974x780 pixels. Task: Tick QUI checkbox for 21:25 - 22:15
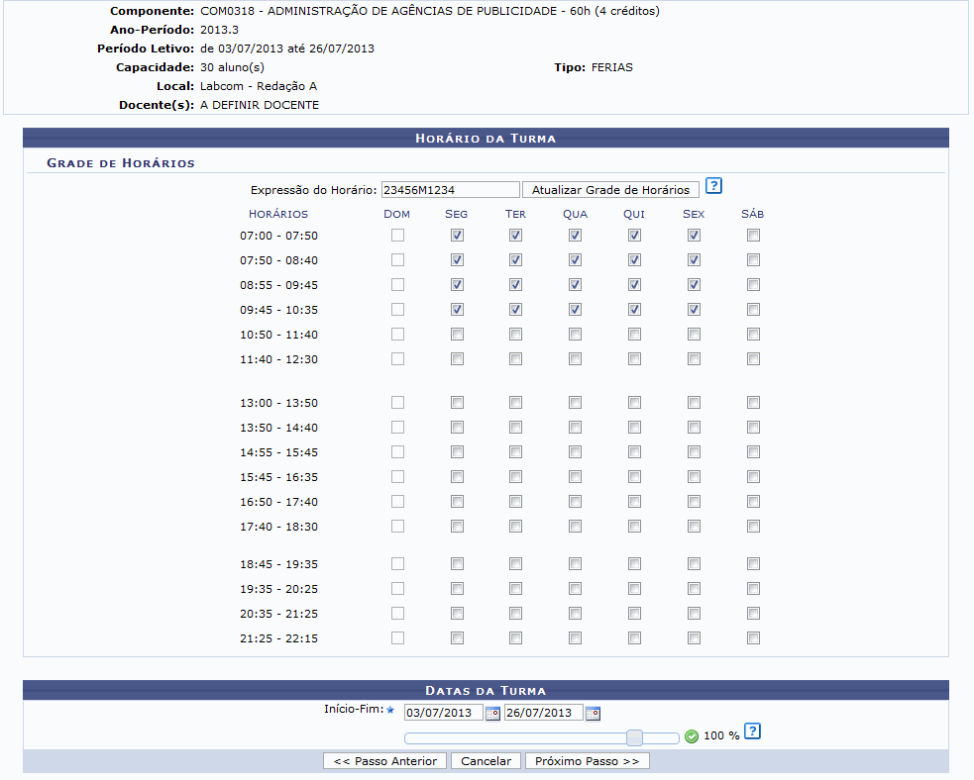coord(634,638)
